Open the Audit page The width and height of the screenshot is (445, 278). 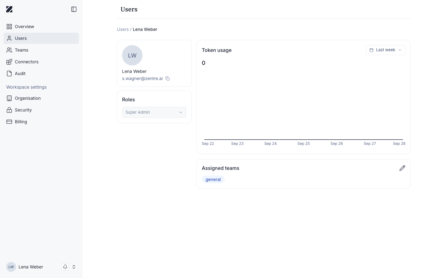(x=41, y=74)
